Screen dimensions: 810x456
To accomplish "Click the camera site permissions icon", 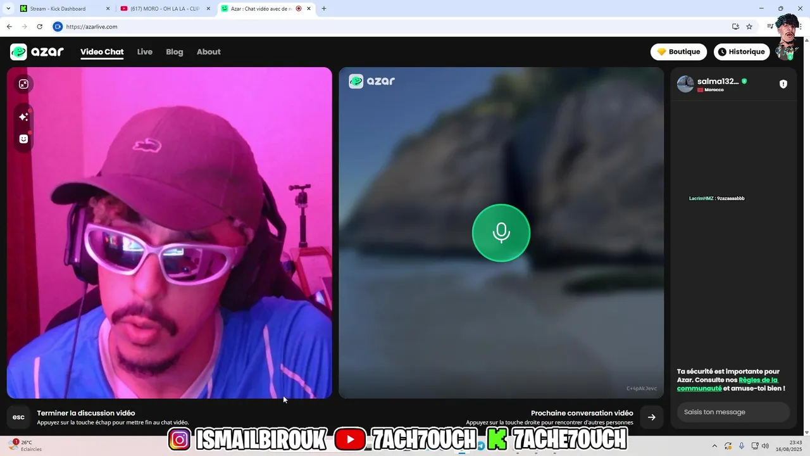I will 58,27.
